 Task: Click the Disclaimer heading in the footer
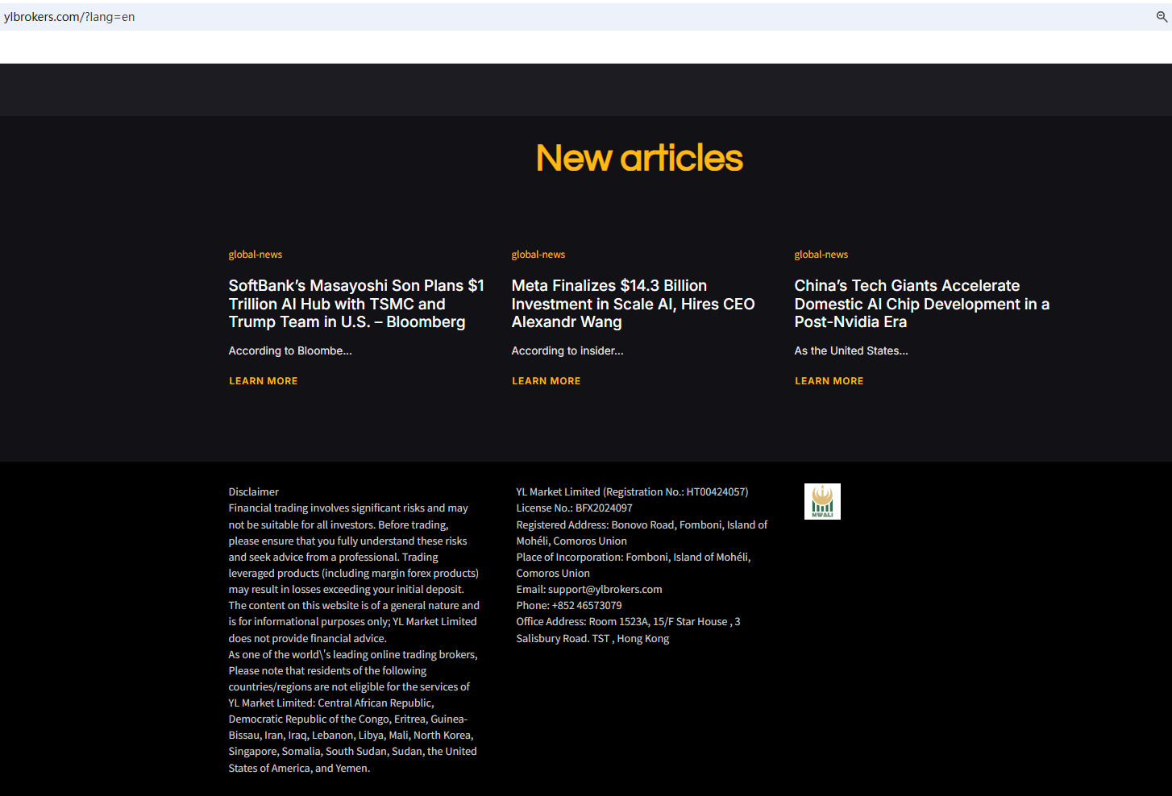point(254,492)
